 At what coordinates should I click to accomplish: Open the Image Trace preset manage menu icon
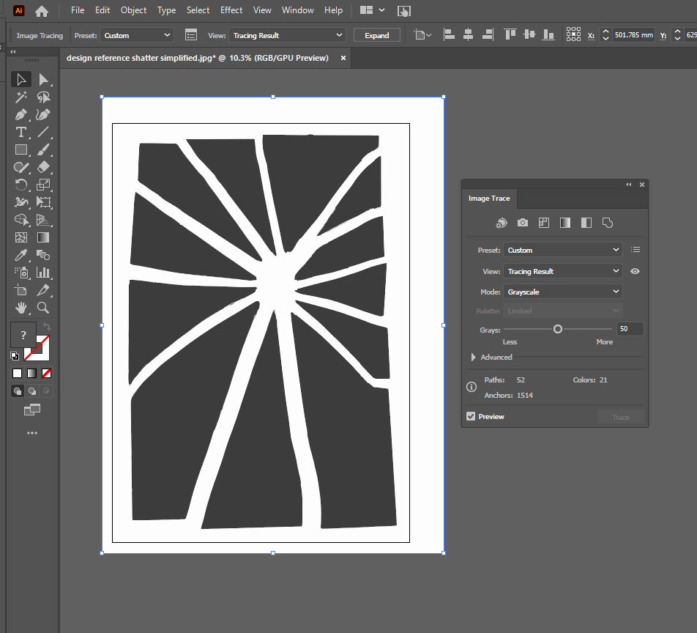click(x=635, y=250)
